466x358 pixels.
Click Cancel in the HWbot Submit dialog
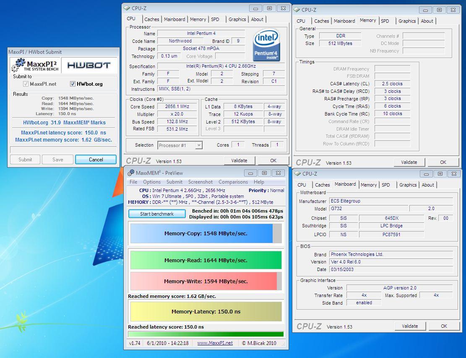96,160
